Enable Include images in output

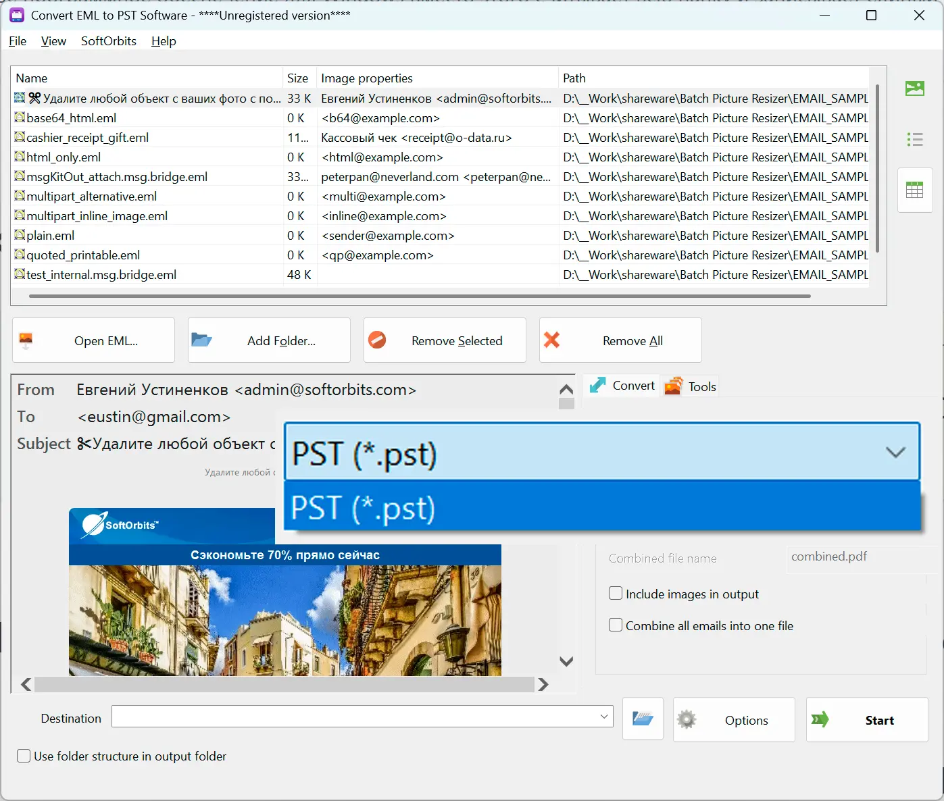[616, 594]
